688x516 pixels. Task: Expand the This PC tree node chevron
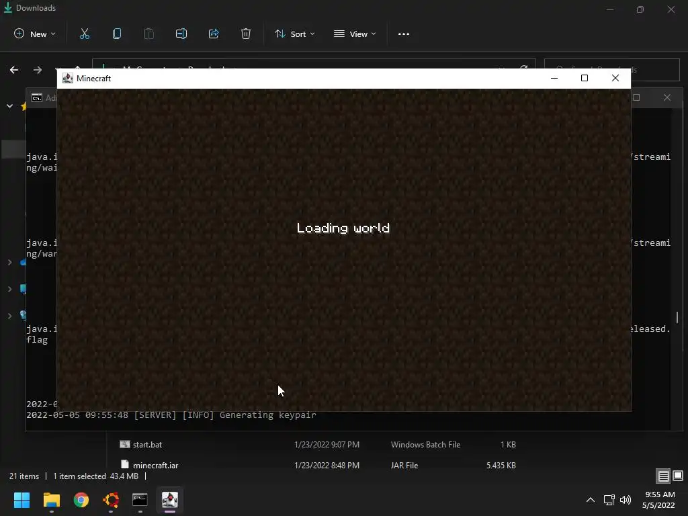click(9, 289)
